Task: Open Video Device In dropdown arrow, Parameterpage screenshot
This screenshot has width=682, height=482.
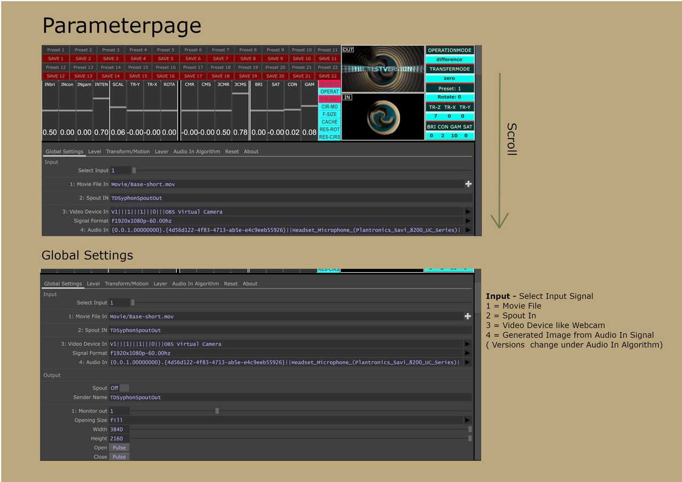Action: click(x=468, y=211)
